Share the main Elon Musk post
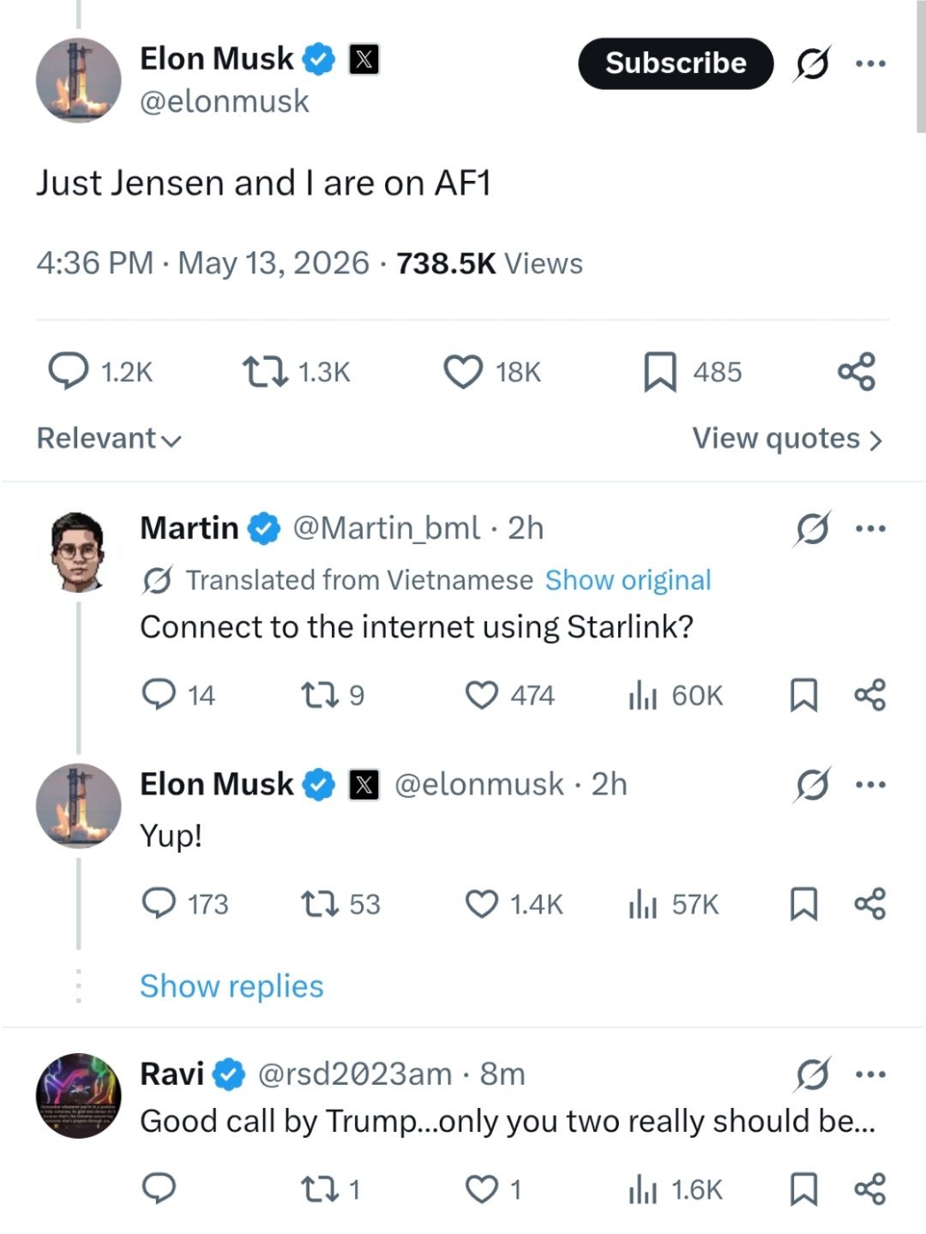Screen dimensions: 926x1234 (x=857, y=372)
